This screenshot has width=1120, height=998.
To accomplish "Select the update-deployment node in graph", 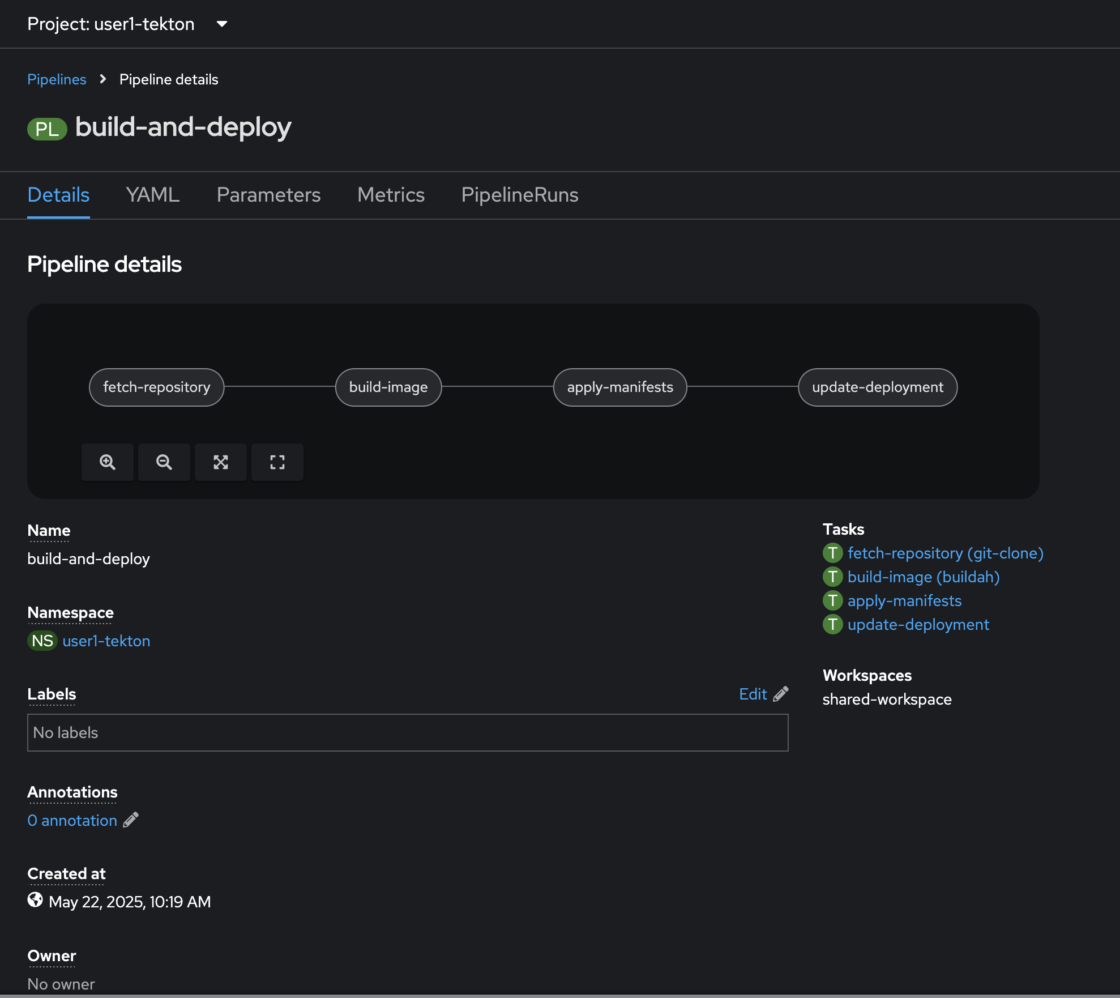I will coord(878,387).
